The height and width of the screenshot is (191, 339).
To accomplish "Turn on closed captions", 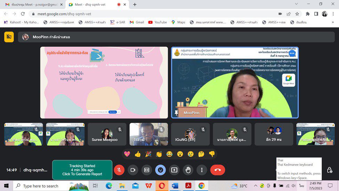I will [147, 170].
